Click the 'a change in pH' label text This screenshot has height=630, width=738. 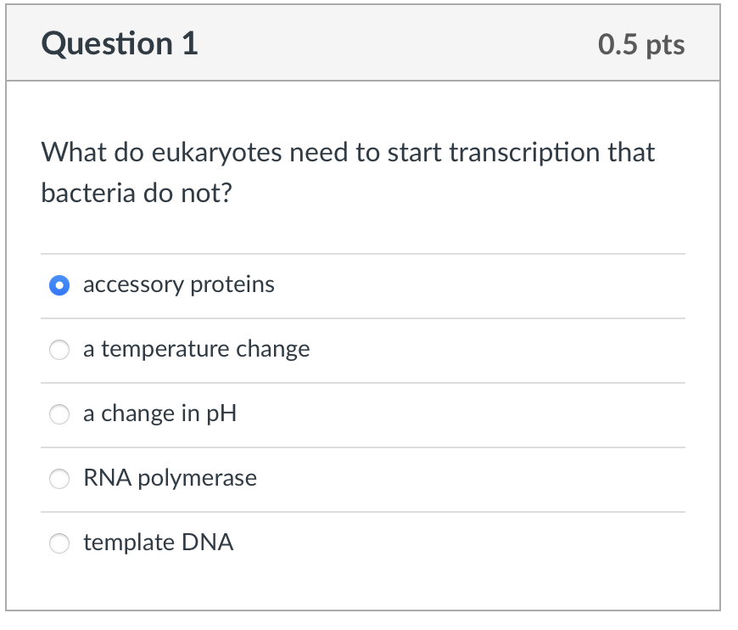pyautogui.click(x=159, y=414)
